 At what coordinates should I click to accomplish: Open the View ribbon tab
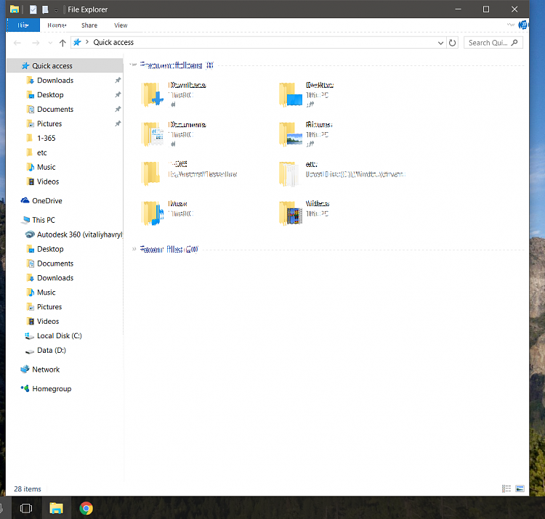(121, 25)
